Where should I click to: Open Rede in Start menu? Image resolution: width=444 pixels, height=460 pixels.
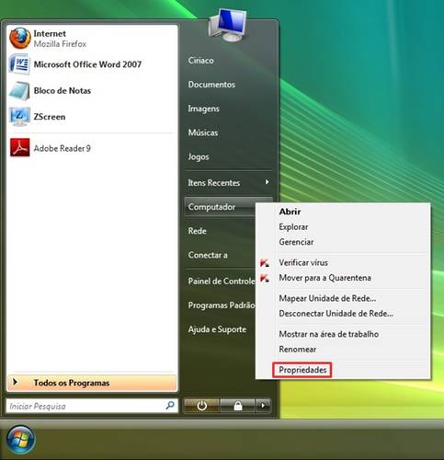coord(197,231)
